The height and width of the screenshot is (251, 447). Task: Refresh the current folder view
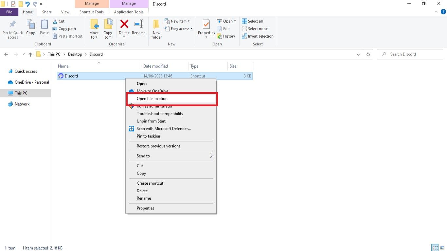coord(368,54)
